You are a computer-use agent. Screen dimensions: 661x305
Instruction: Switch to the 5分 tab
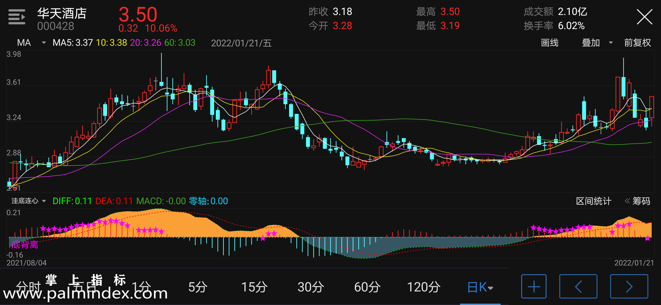pyautogui.click(x=198, y=287)
